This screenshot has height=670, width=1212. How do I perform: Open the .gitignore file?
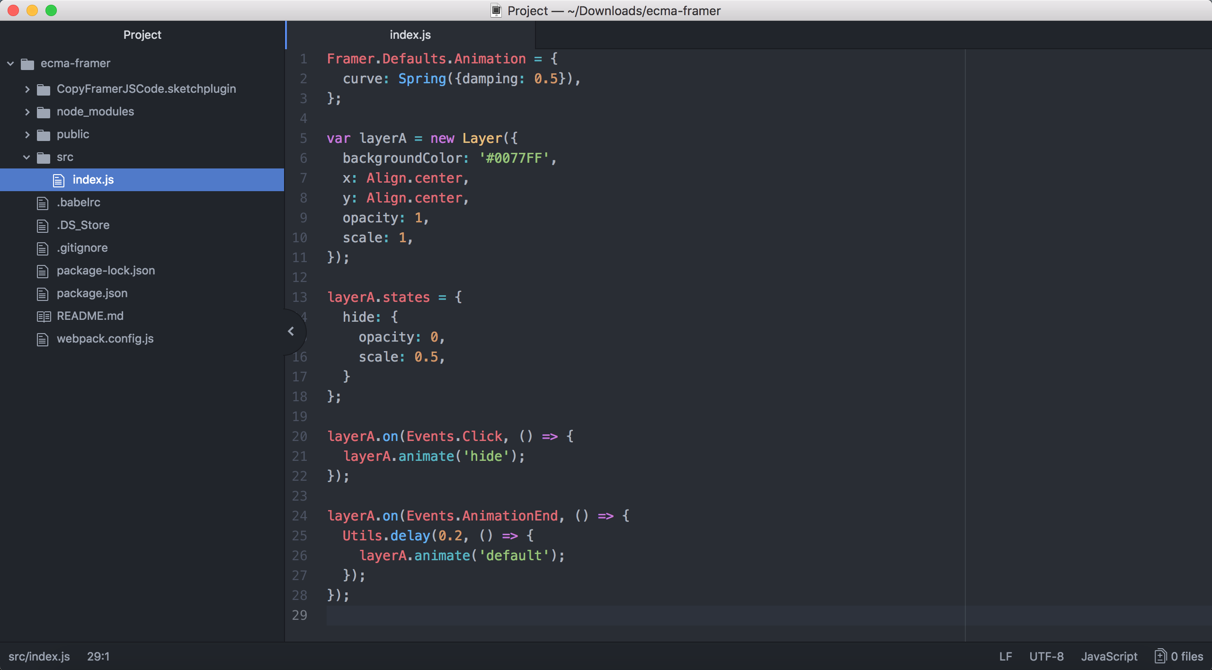click(82, 248)
